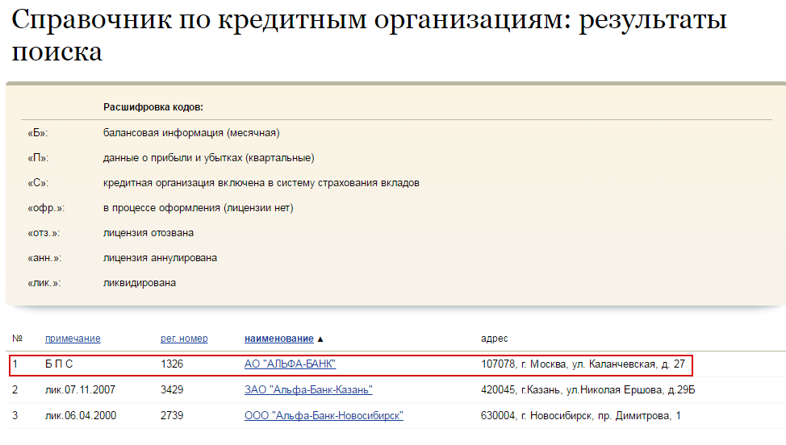
Task: Sort table by примечание column
Action: tap(73, 339)
